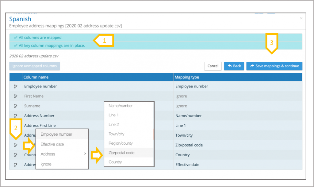Select Ignore in the context menu
This screenshot has height=187, width=314.
[46, 164]
